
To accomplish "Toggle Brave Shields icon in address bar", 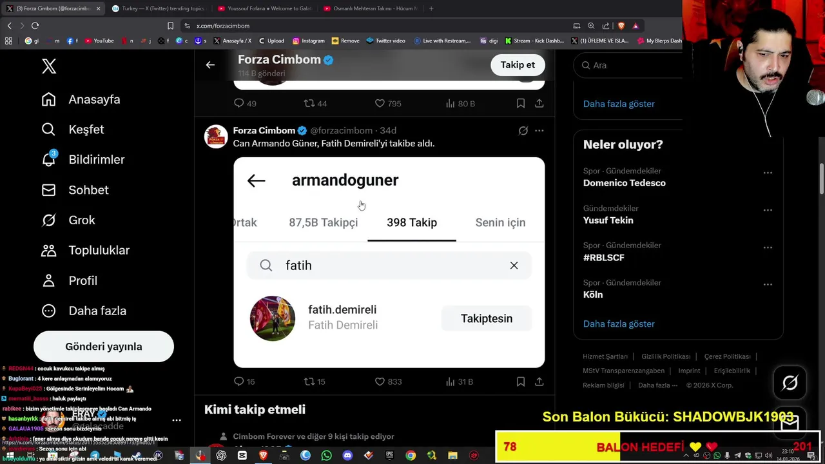I will (621, 26).
